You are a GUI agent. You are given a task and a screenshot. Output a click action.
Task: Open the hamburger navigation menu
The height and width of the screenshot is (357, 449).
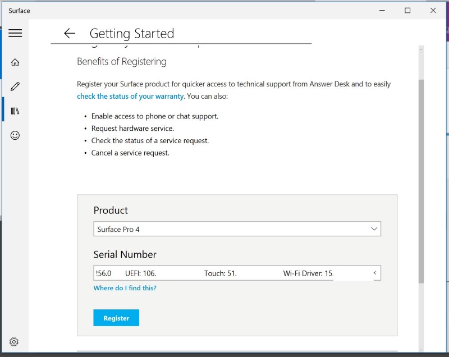coord(15,33)
